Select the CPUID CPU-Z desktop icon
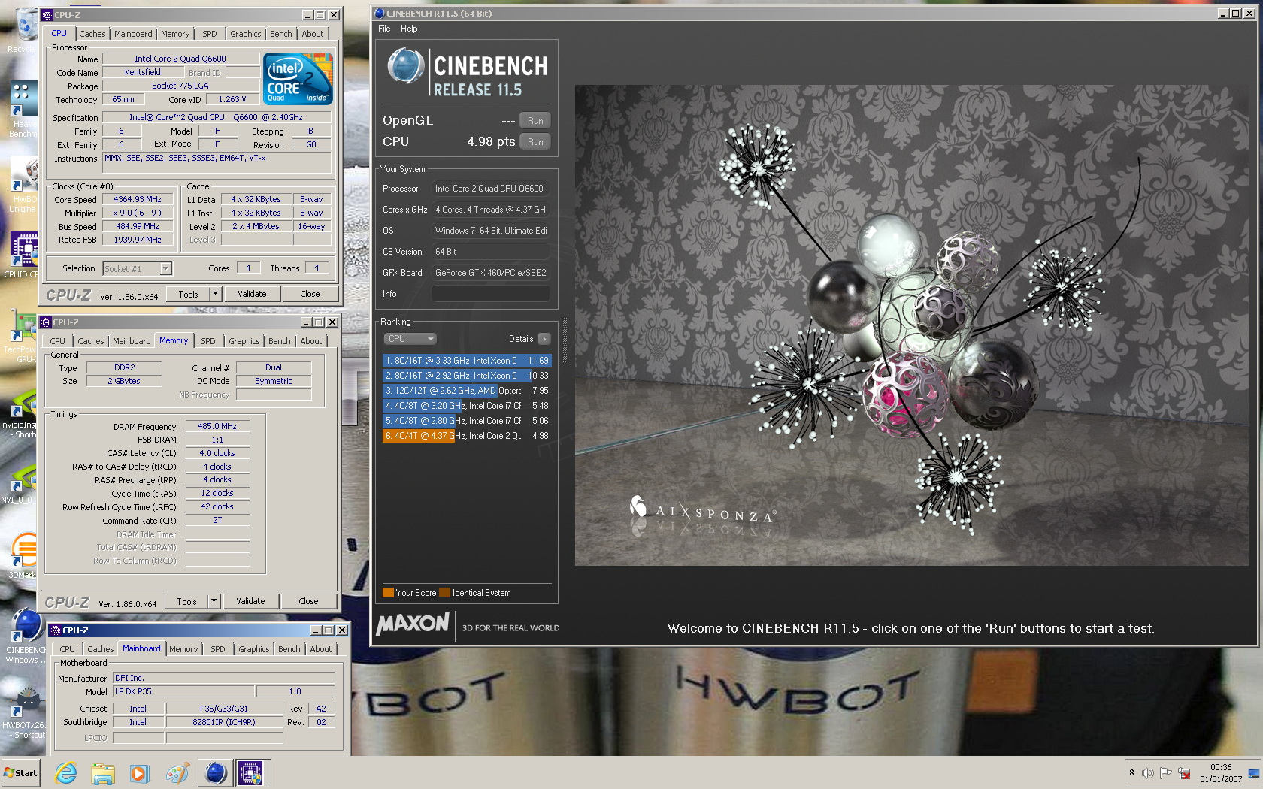 coord(23,255)
